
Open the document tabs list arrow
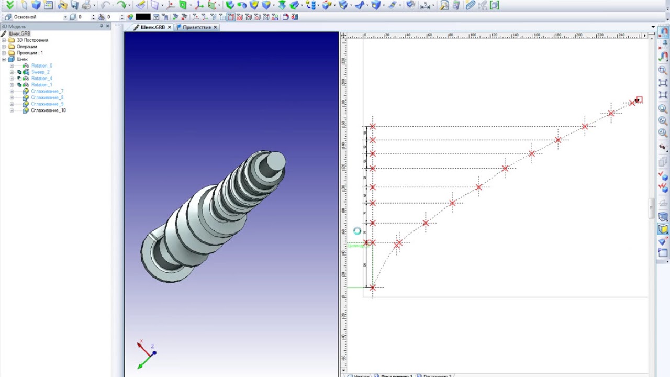pos(653,27)
